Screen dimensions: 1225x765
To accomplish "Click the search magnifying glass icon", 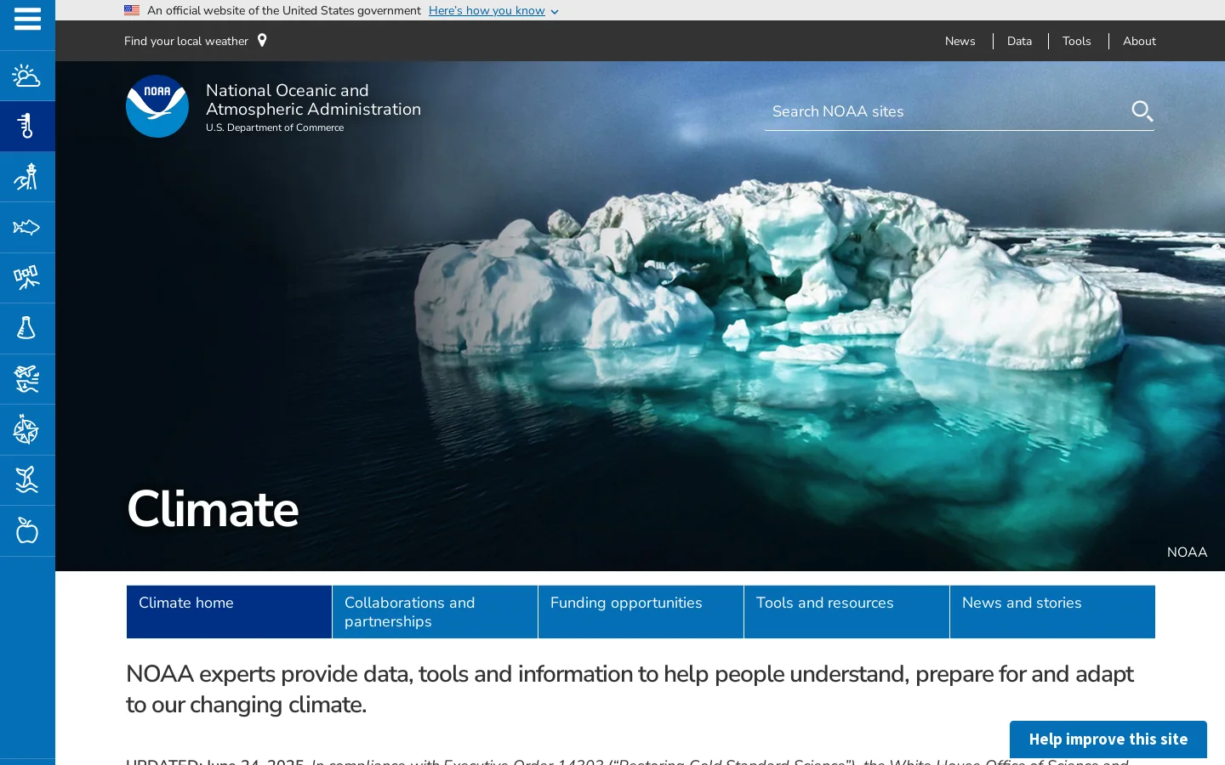I will tap(1142, 111).
